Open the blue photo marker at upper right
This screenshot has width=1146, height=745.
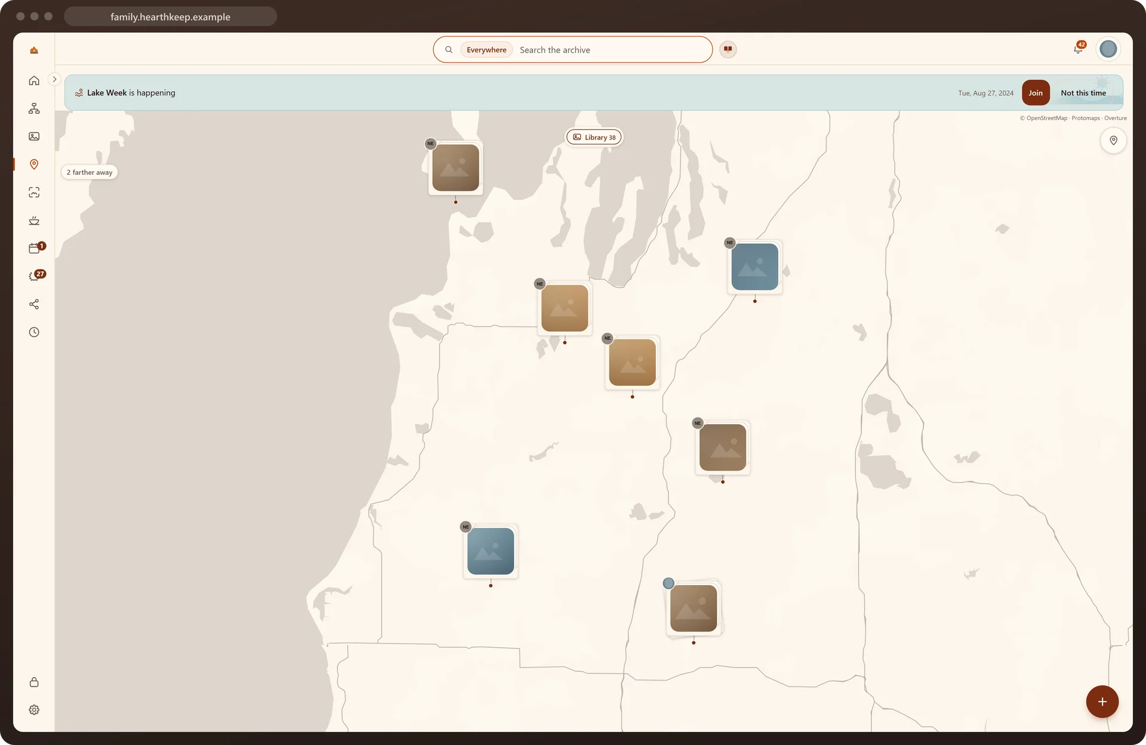click(754, 267)
